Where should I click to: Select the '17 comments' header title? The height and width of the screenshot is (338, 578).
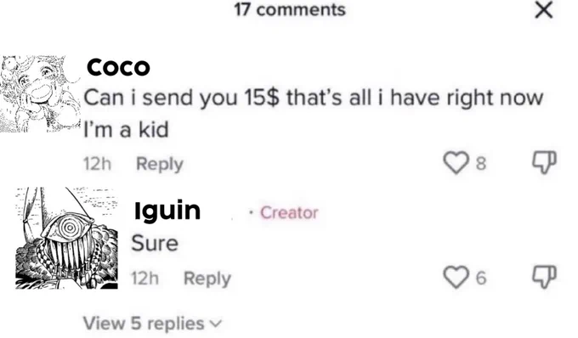click(290, 9)
